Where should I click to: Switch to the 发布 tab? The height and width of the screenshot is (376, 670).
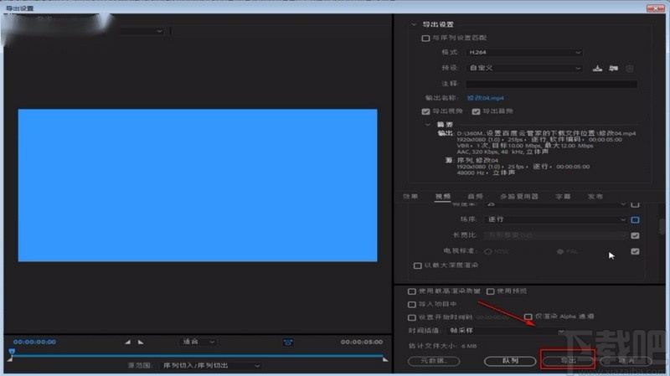595,196
